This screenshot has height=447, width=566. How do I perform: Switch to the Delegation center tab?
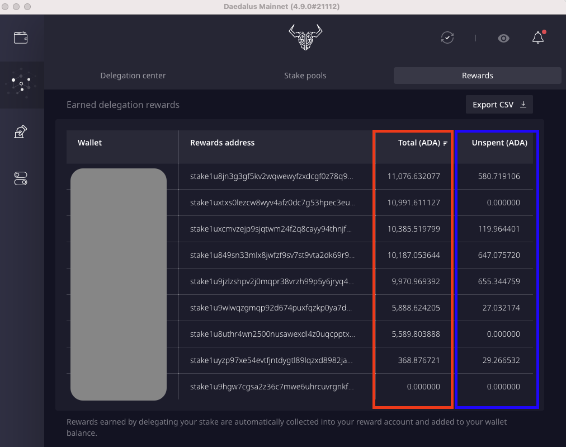133,75
